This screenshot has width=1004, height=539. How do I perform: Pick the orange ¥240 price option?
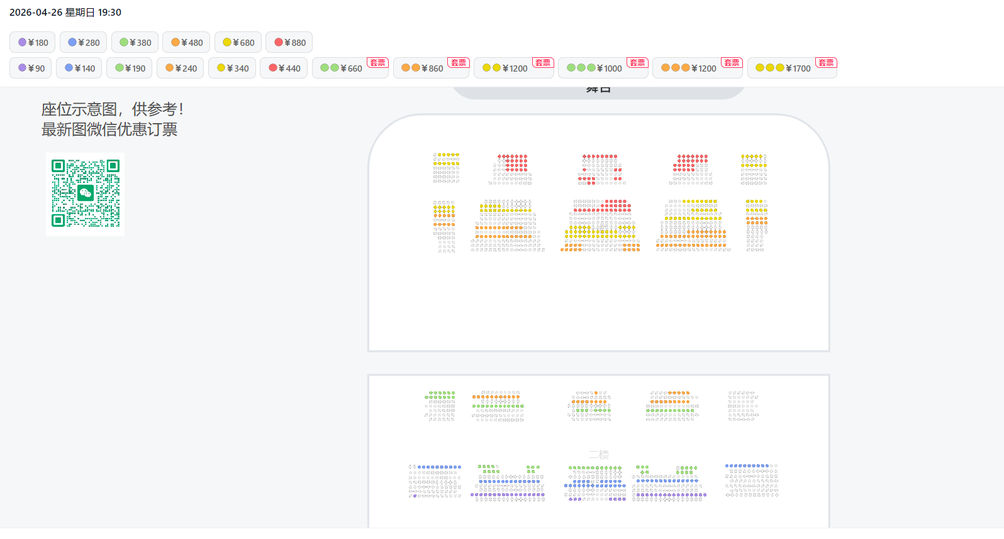[x=181, y=68]
